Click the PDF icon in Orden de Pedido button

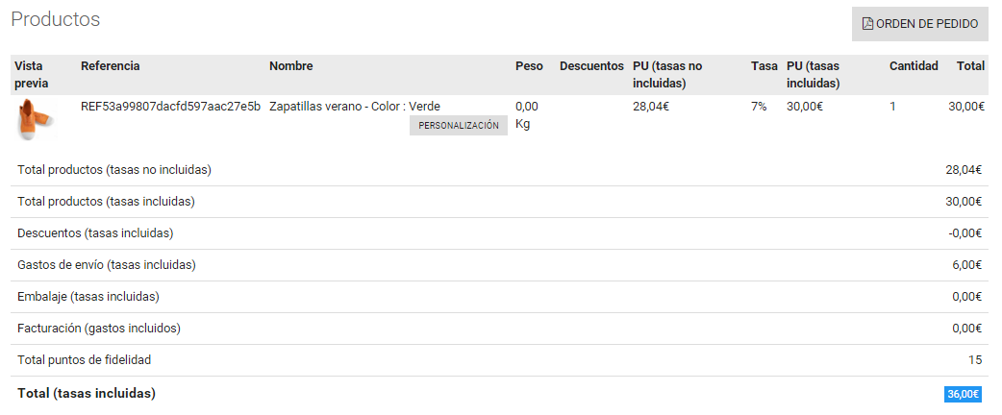[867, 24]
